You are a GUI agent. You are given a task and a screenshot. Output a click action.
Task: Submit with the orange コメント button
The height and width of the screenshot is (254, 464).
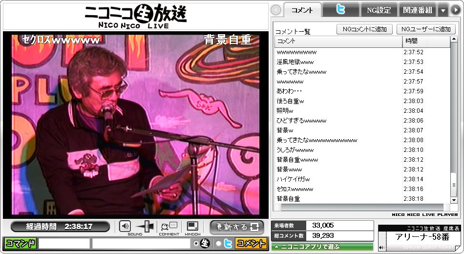pos(251,243)
